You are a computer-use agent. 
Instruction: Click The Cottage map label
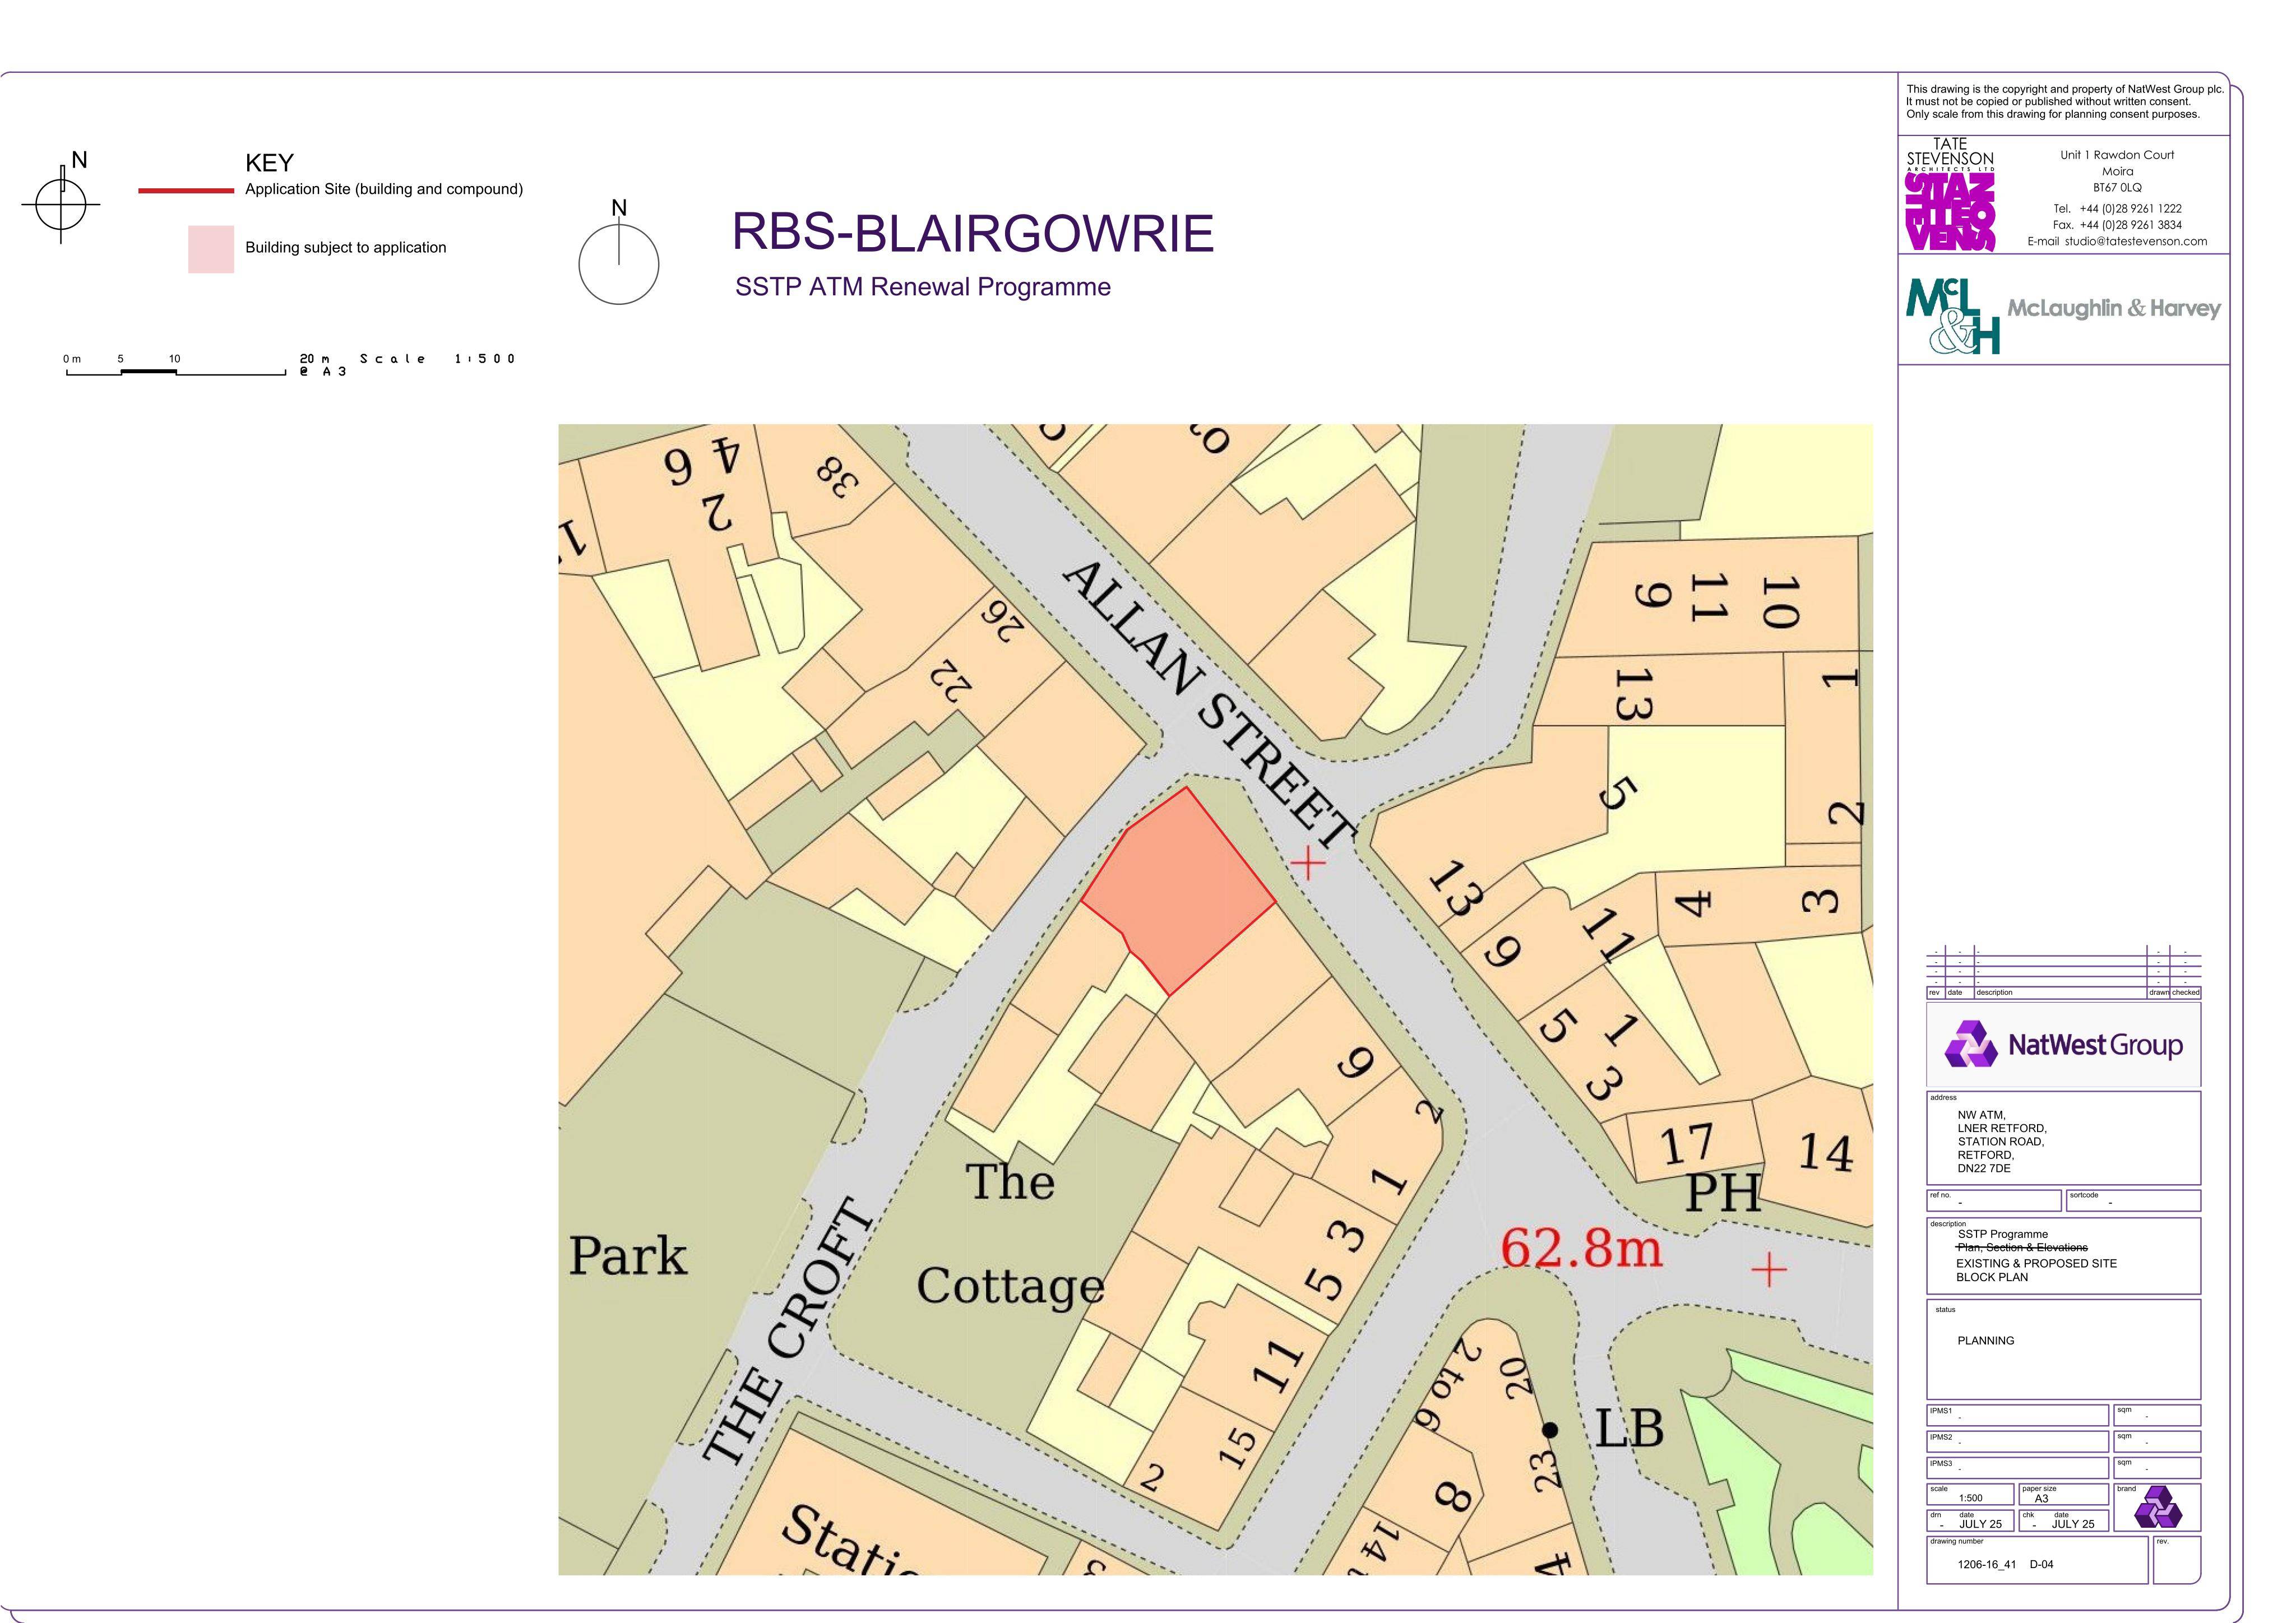pyautogui.click(x=1010, y=1234)
